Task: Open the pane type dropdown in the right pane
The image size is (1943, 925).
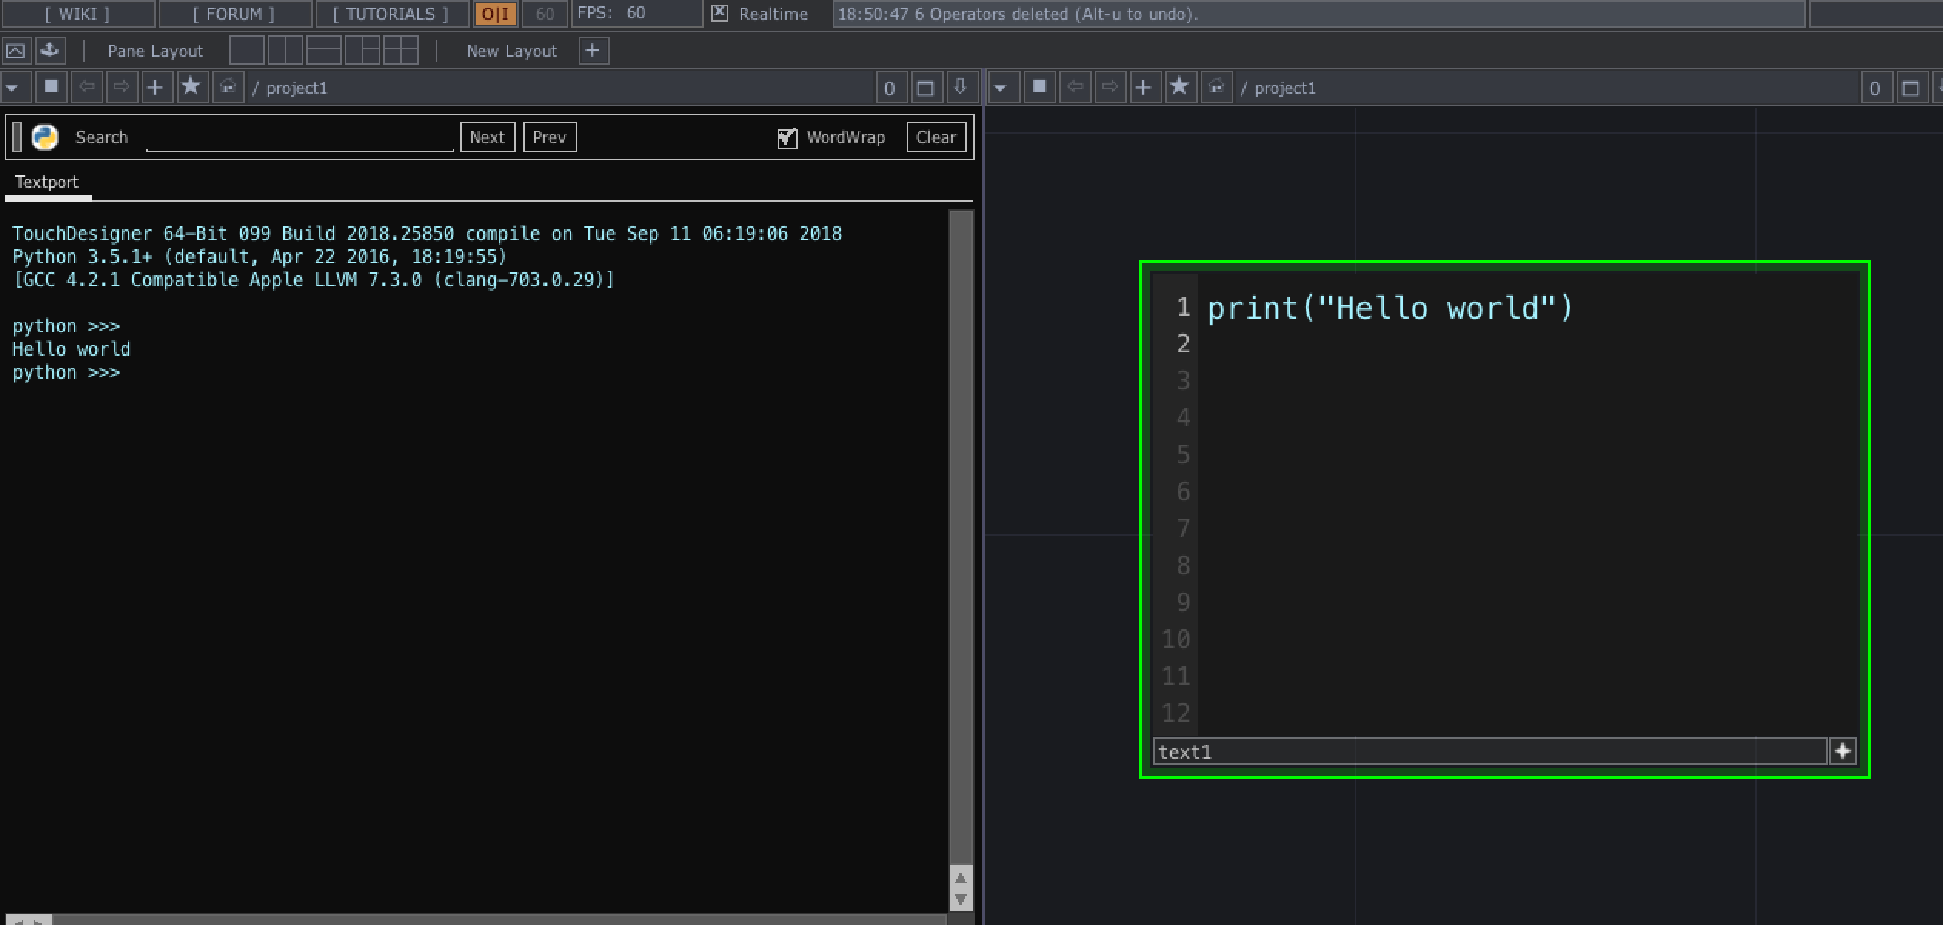Action: click(1003, 87)
